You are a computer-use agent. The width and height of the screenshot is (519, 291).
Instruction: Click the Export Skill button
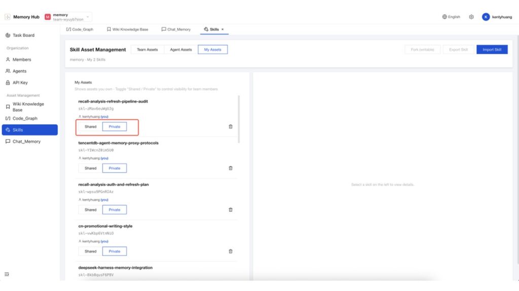click(x=458, y=50)
